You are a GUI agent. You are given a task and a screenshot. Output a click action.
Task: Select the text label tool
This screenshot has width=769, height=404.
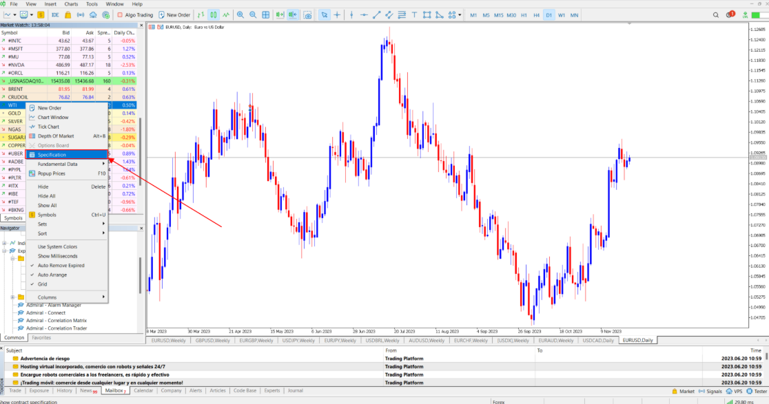click(414, 15)
